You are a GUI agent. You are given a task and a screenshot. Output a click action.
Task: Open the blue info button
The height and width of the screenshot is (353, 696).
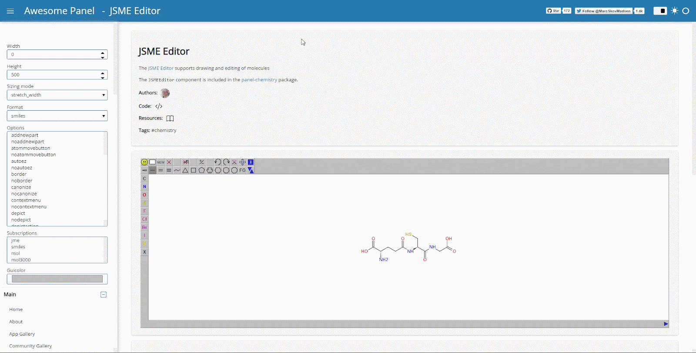point(251,162)
